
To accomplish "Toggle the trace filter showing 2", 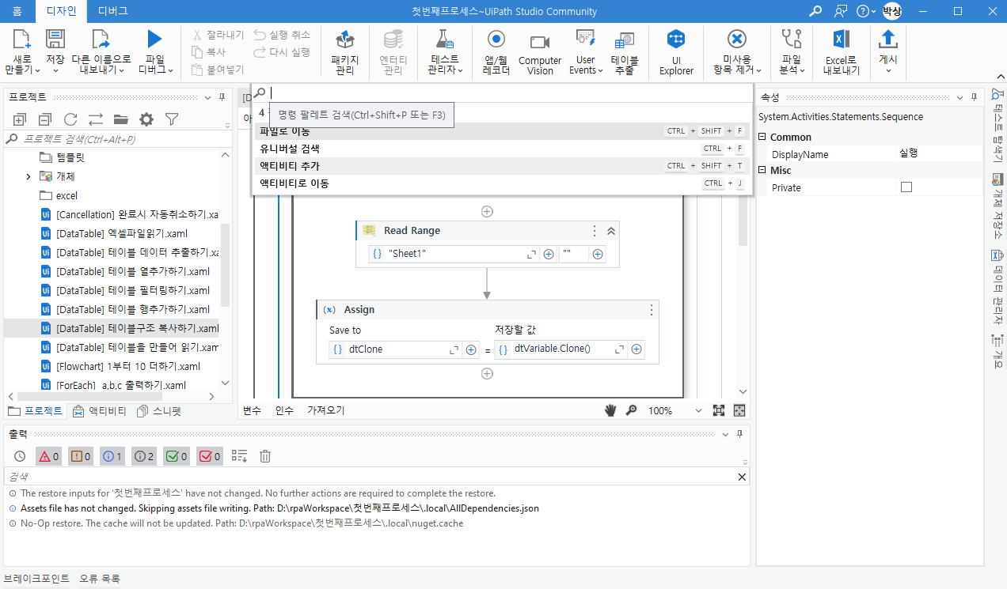I will (x=144, y=456).
